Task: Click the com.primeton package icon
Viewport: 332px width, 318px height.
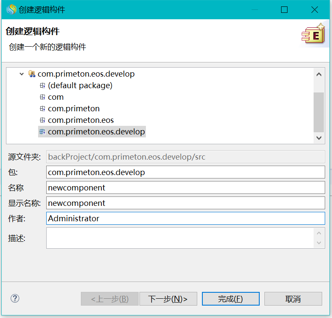Action: (x=42, y=109)
